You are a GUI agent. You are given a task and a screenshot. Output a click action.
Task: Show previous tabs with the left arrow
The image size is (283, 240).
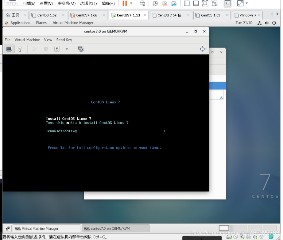pyautogui.click(x=272, y=14)
